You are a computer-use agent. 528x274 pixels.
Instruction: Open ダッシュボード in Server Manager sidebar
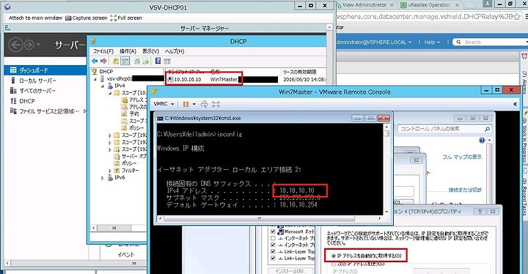pyautogui.click(x=45, y=70)
